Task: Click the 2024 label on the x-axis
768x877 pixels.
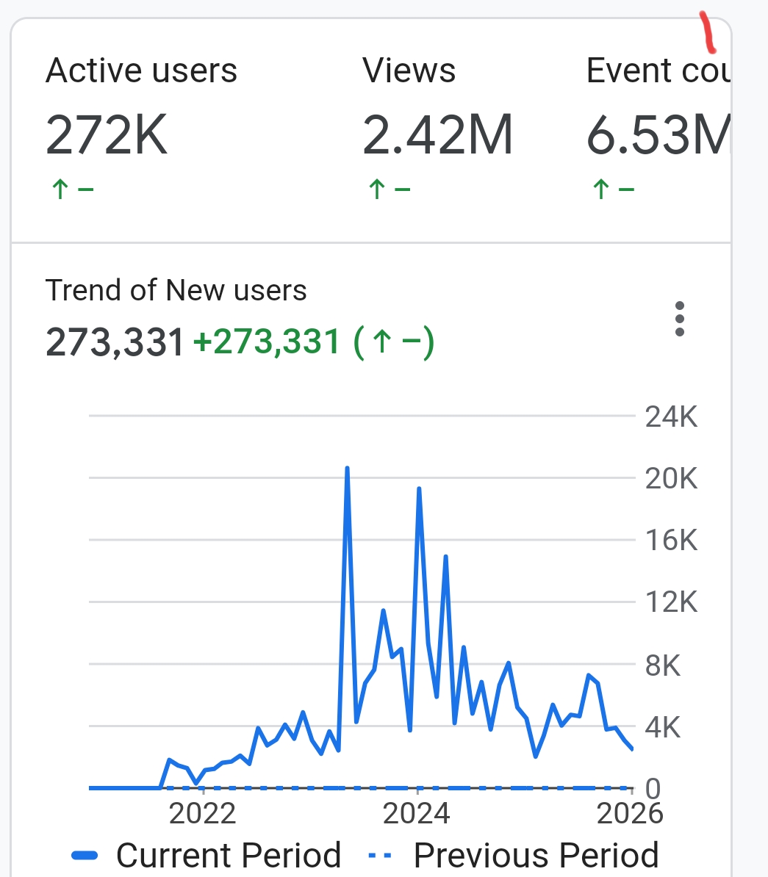Action: coord(417,813)
